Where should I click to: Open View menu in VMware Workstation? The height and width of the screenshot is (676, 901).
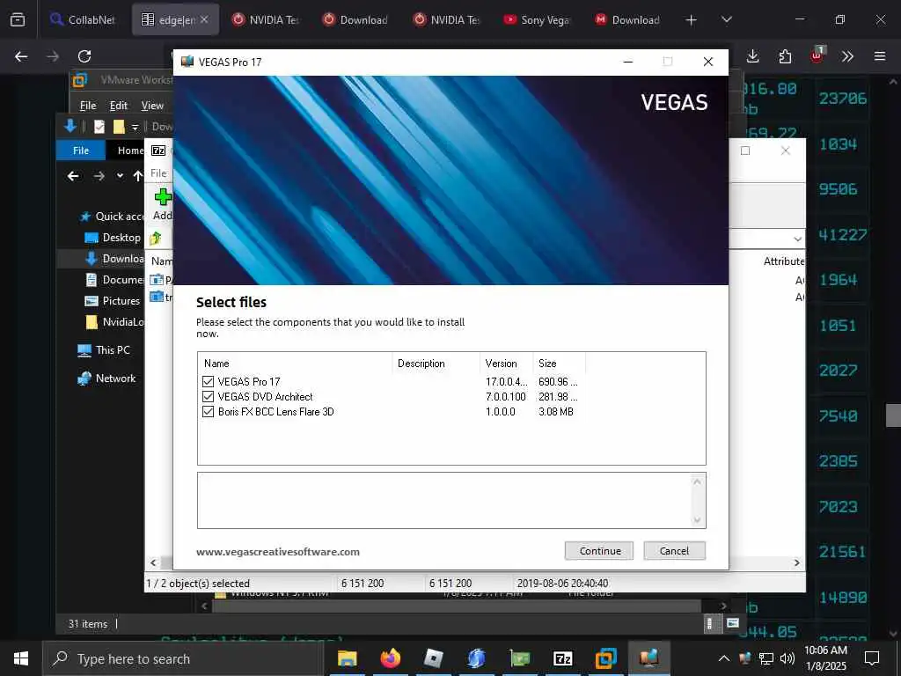(x=152, y=106)
